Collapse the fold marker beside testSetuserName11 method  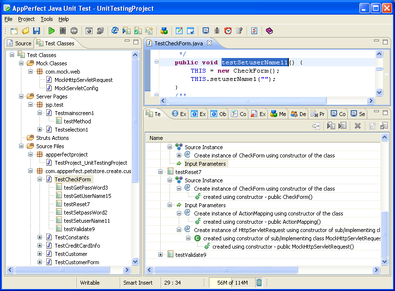tap(156, 62)
